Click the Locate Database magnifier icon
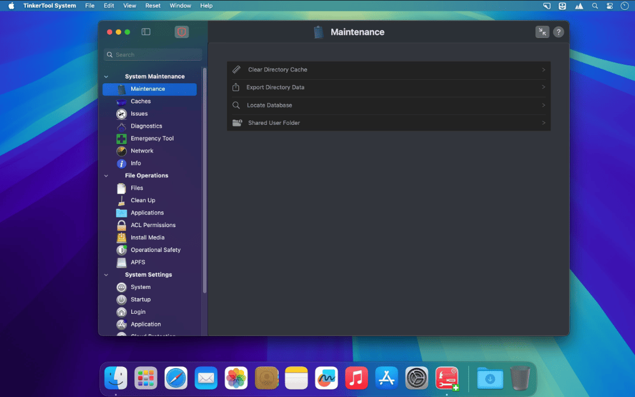The image size is (635, 397). point(236,105)
